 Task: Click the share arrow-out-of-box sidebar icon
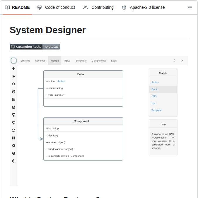pyautogui.click(x=14, y=92)
